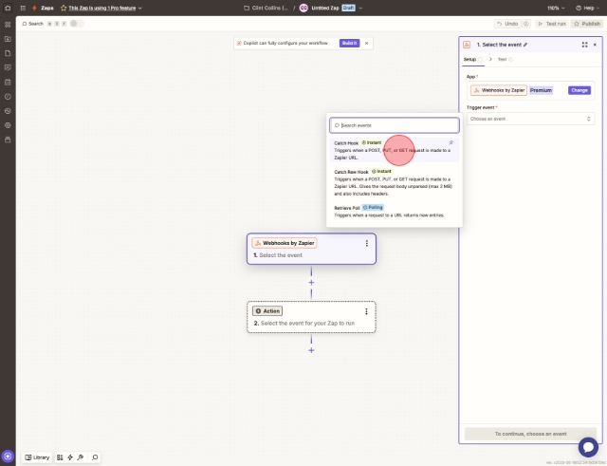Open the dashboard grid icon in sidebar
Image resolution: width=607 pixels, height=466 pixels.
click(x=8, y=25)
